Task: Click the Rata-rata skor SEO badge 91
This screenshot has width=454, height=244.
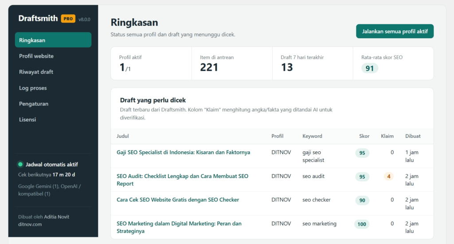Action: click(369, 68)
